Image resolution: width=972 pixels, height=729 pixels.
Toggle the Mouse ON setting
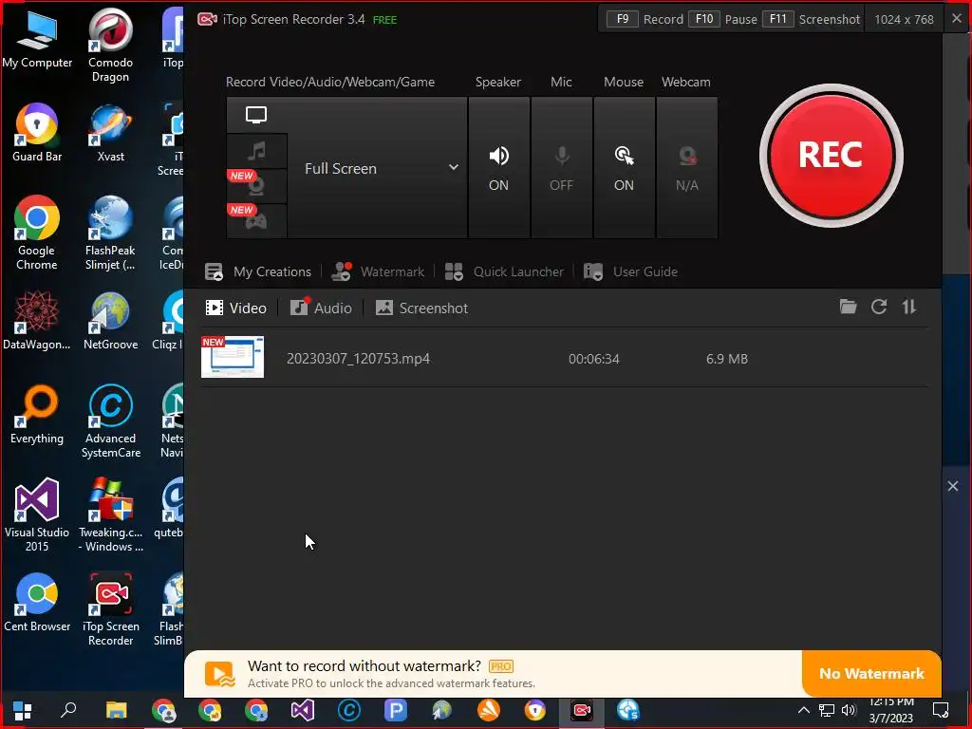click(x=625, y=168)
